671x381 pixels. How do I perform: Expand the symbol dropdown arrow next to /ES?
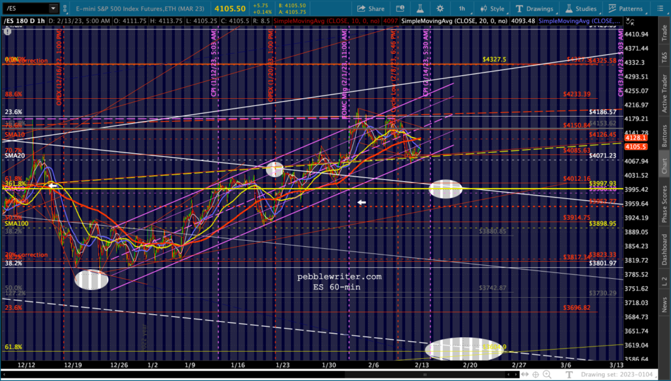(53, 8)
